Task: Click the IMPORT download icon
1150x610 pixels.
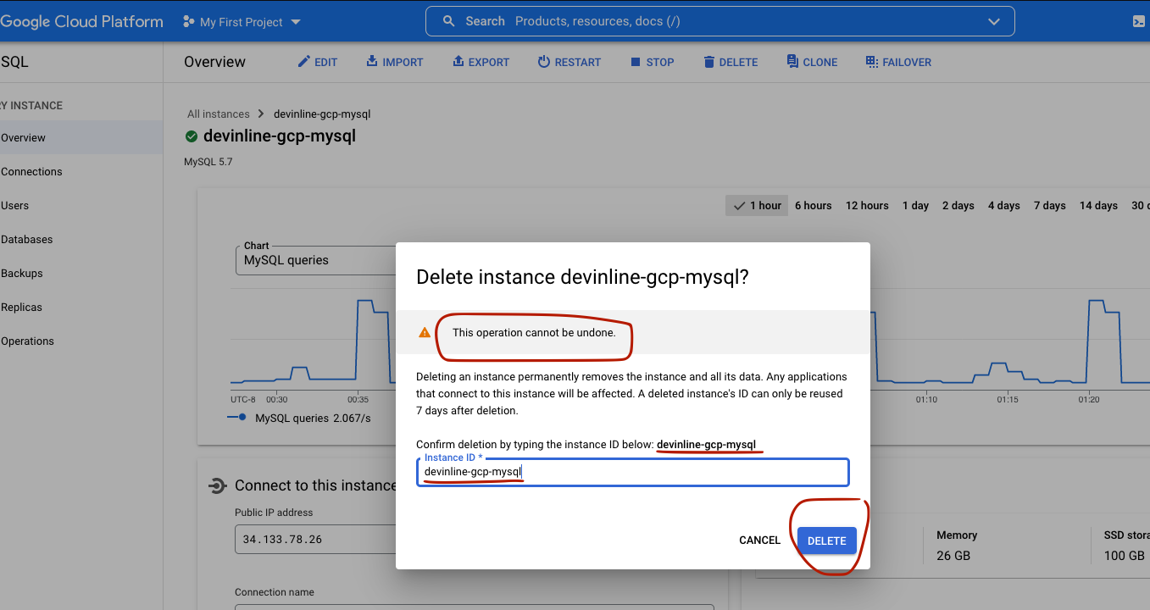Action: pyautogui.click(x=372, y=62)
